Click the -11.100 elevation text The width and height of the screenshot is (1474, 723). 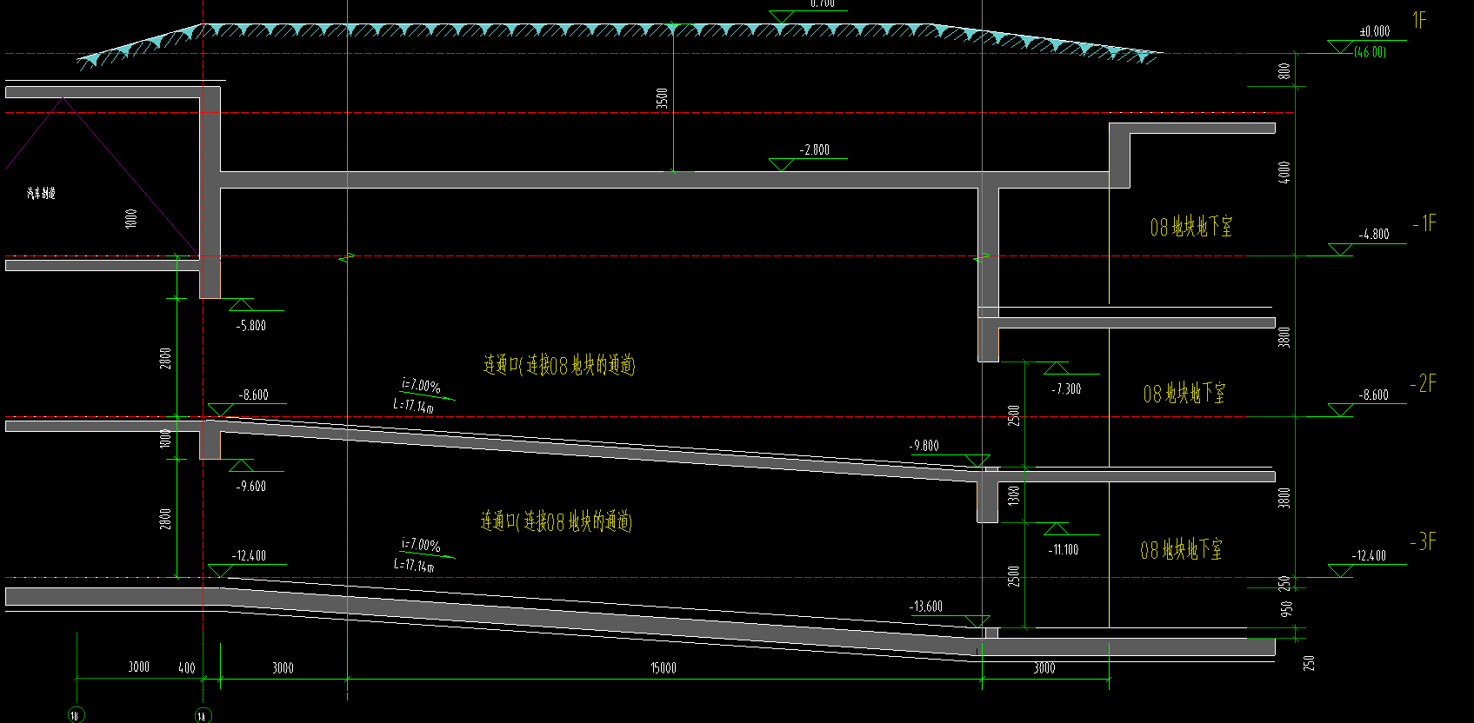click(1064, 550)
